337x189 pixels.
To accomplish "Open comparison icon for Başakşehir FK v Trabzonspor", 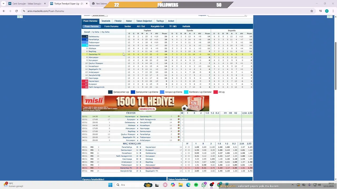I will click(179, 137).
